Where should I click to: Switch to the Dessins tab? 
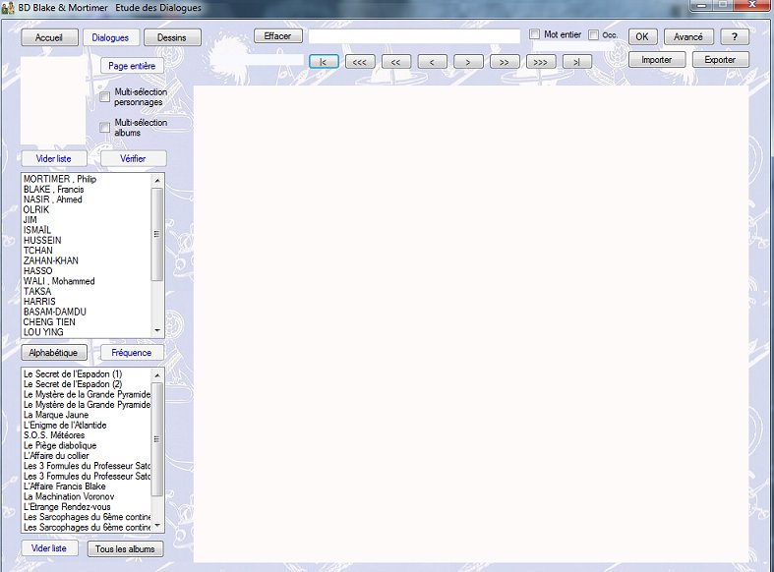click(172, 37)
